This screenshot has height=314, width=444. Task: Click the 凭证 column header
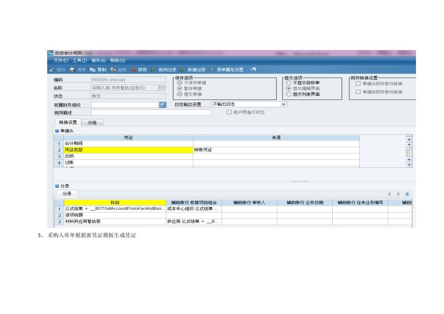click(x=129, y=137)
